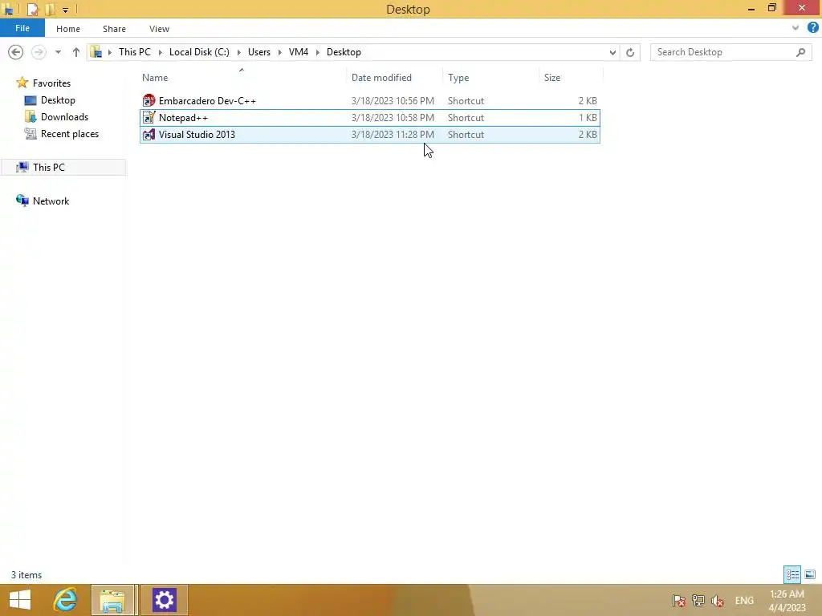Open Customize Quick Access Toolbar dropdown
This screenshot has height=616, width=822.
(66, 10)
